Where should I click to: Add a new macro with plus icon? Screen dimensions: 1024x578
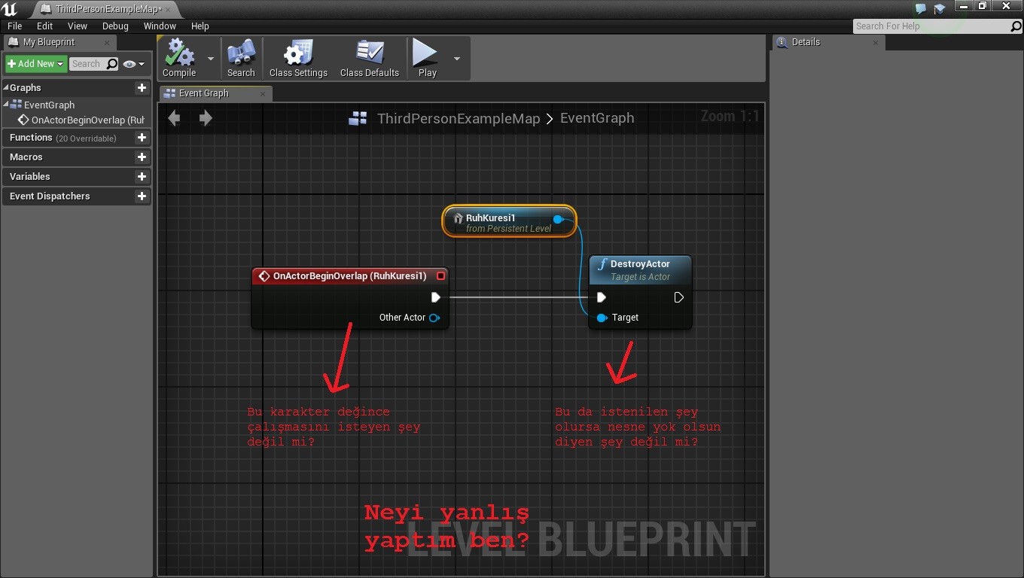(x=142, y=157)
